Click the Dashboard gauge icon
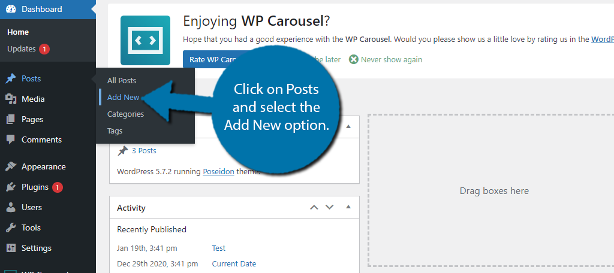 (11, 9)
